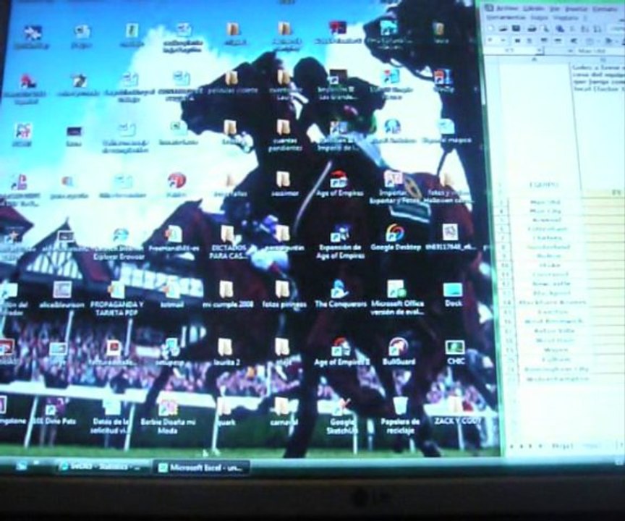Select the Birmingham City cell

tap(556, 370)
